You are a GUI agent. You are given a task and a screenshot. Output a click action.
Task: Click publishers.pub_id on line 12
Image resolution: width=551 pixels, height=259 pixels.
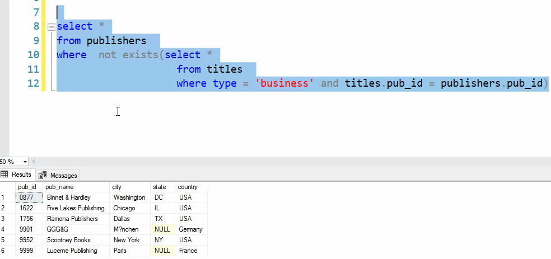pyautogui.click(x=492, y=83)
